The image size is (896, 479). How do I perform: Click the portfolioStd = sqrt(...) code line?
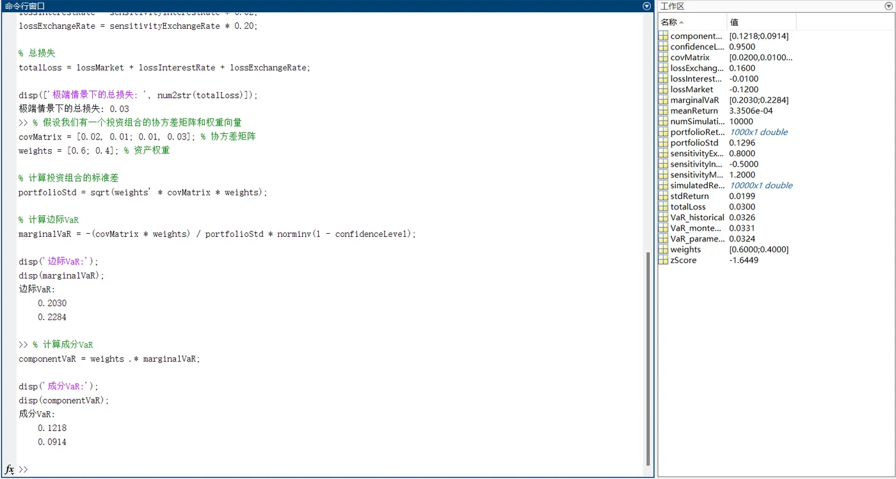[143, 192]
